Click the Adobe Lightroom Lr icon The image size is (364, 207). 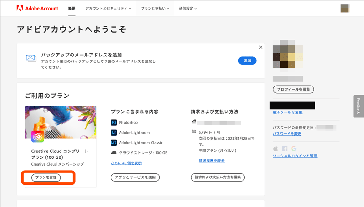pyautogui.click(x=114, y=132)
